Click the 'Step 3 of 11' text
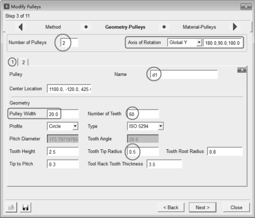This screenshot has width=255, height=218. click(x=18, y=16)
